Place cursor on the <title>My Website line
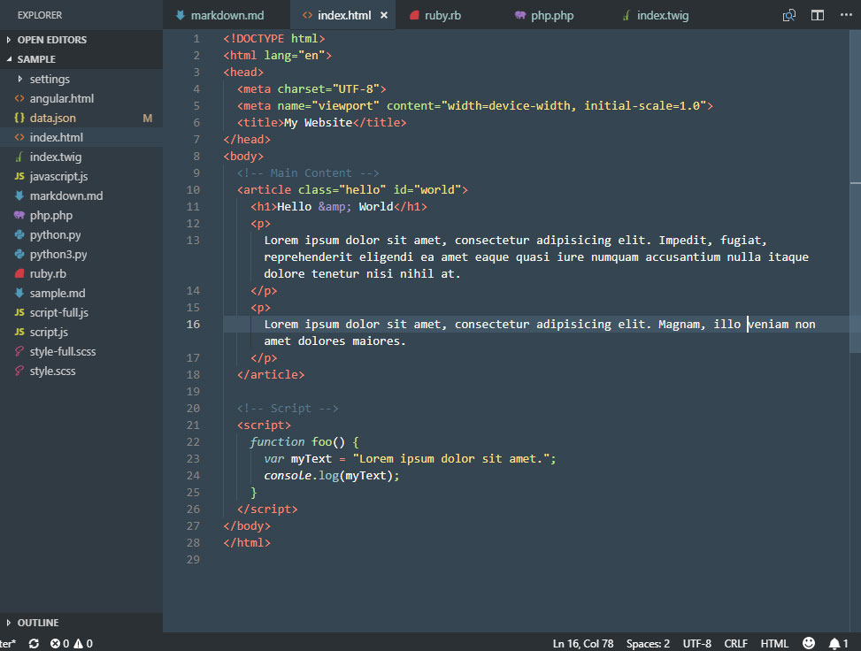861x651 pixels. click(322, 122)
